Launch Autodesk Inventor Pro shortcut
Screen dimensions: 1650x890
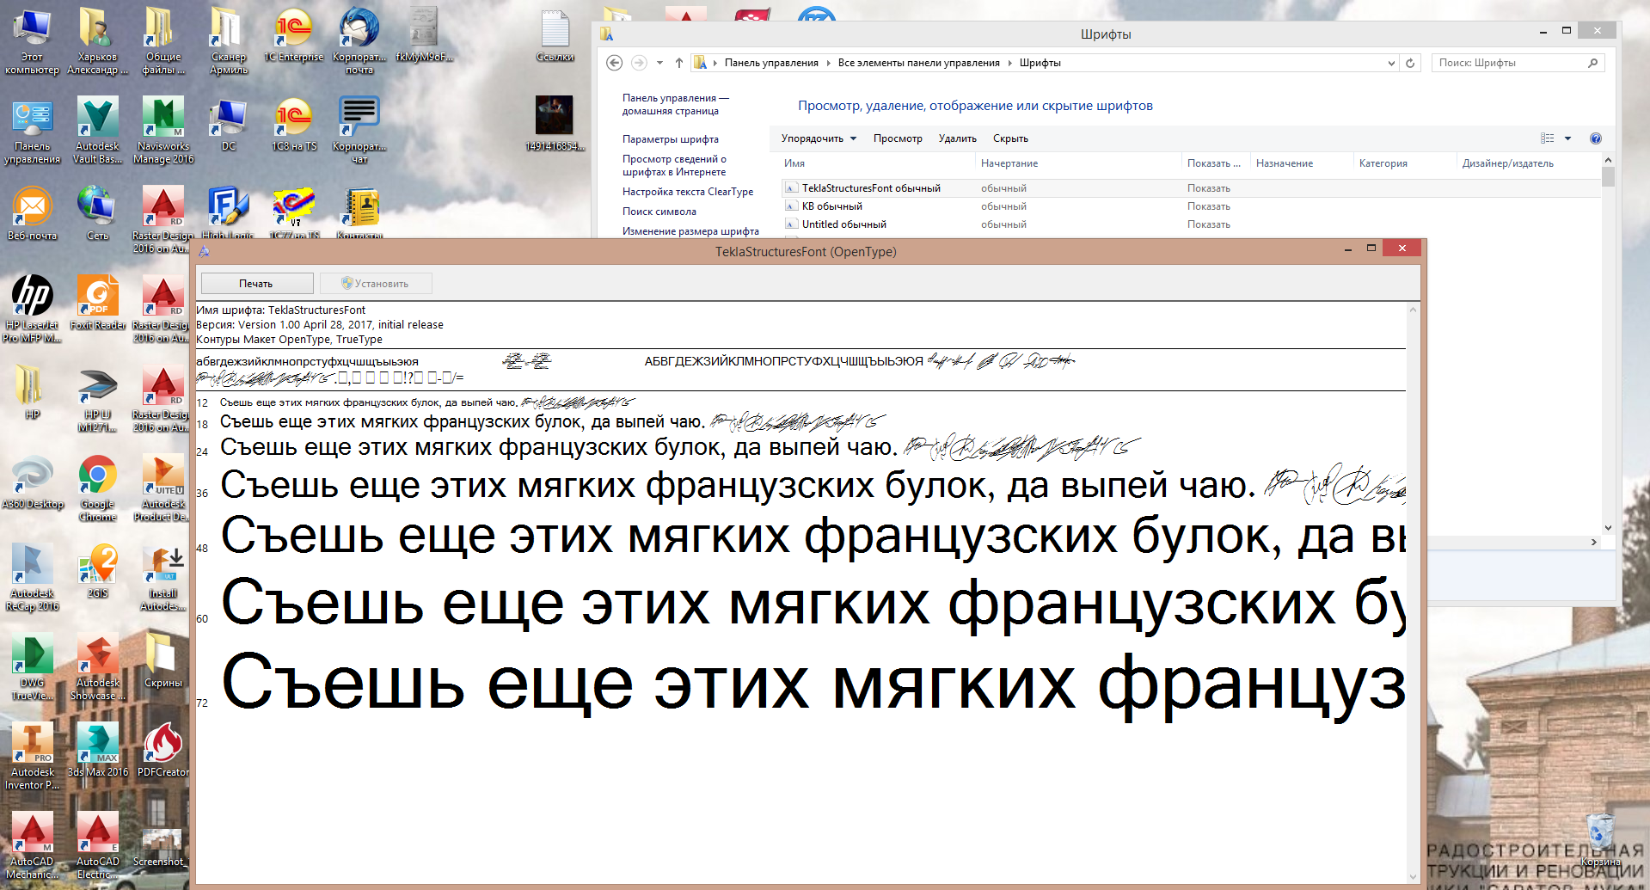[32, 756]
